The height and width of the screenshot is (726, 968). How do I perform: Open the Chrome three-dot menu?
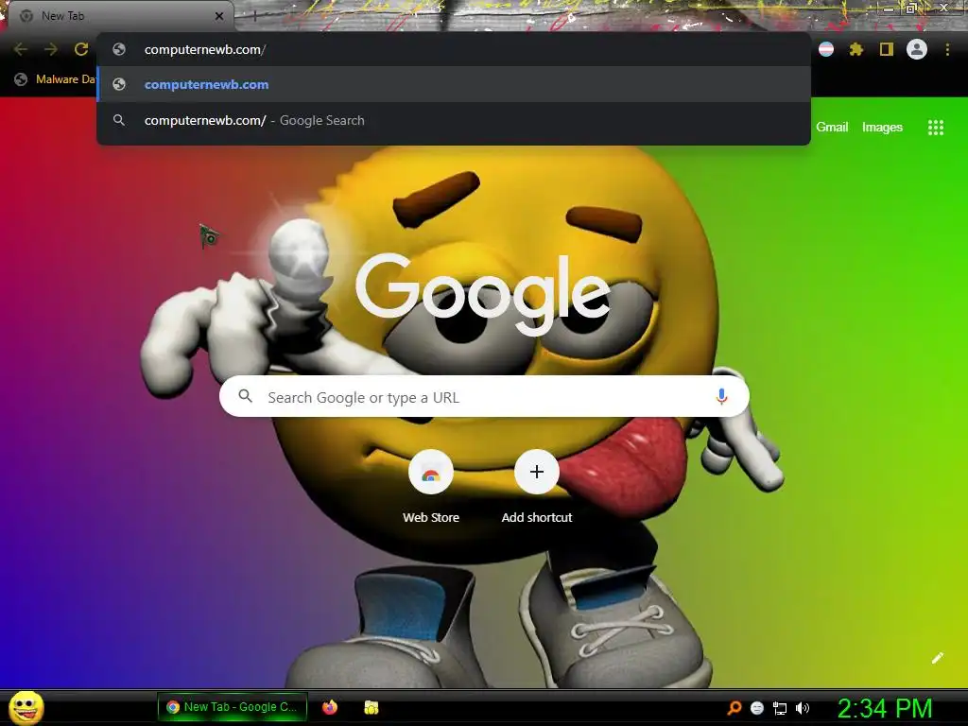(x=947, y=49)
